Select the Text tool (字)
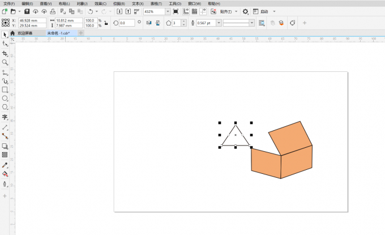Image resolution: width=385 pixels, height=235 pixels. pyautogui.click(x=5, y=117)
